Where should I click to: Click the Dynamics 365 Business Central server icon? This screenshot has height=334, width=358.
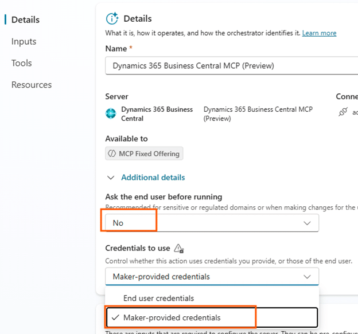[x=111, y=113]
